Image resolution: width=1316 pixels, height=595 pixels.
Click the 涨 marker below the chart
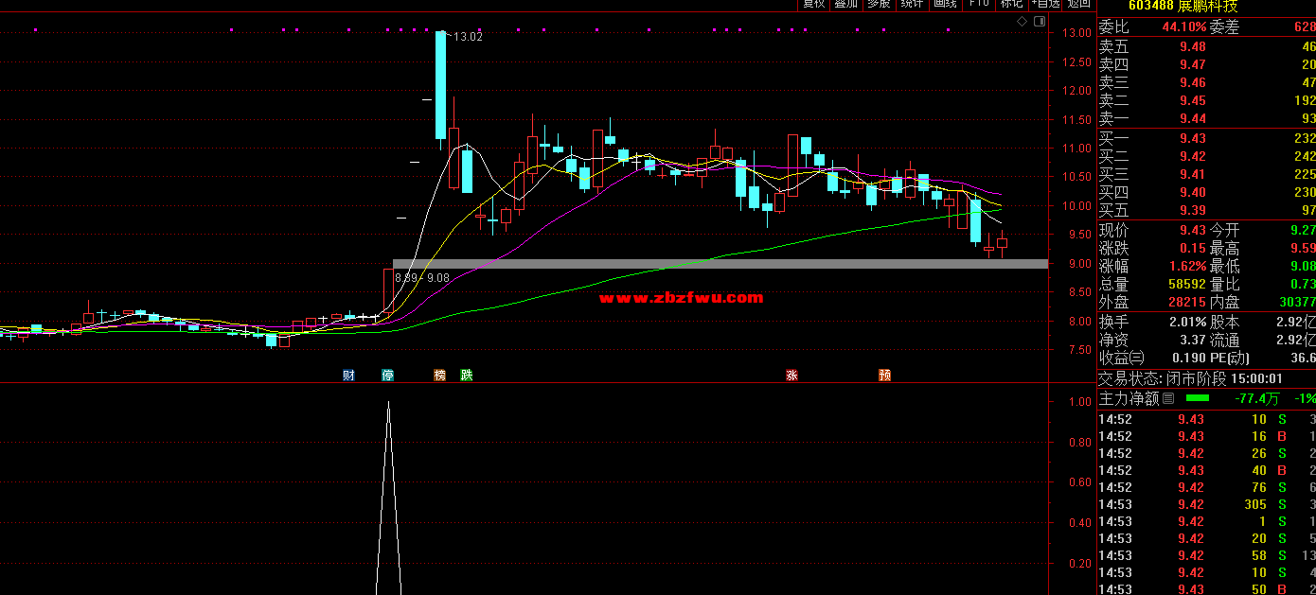coord(791,376)
